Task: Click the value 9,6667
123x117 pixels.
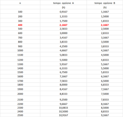Action: 64,104
